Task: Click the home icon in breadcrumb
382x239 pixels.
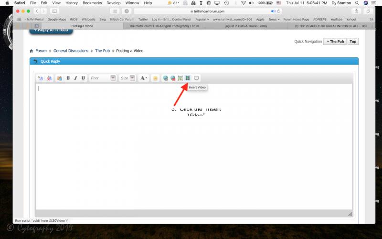Action: pyautogui.click(x=32, y=51)
